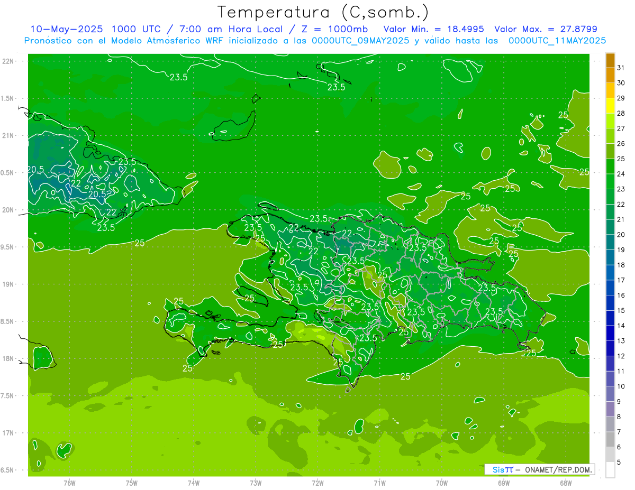Click legend color band between 24 and 25
This screenshot has height=490, width=635.
tap(610, 166)
